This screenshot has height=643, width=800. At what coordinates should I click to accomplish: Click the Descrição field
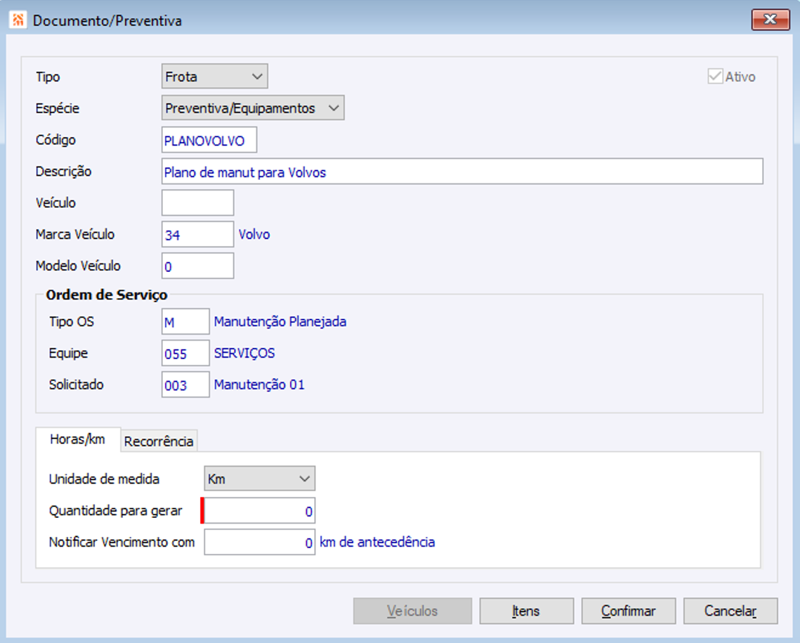point(462,171)
